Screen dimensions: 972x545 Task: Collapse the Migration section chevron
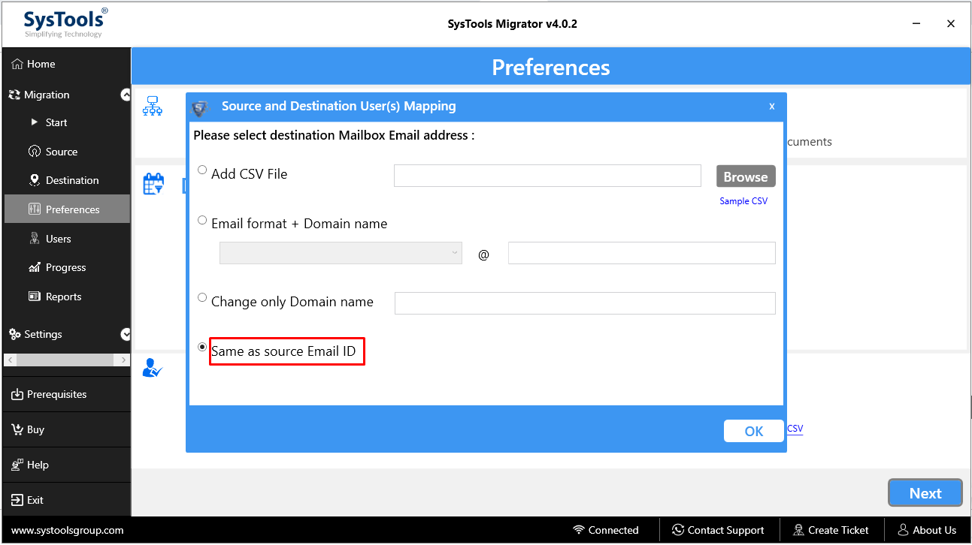point(126,95)
